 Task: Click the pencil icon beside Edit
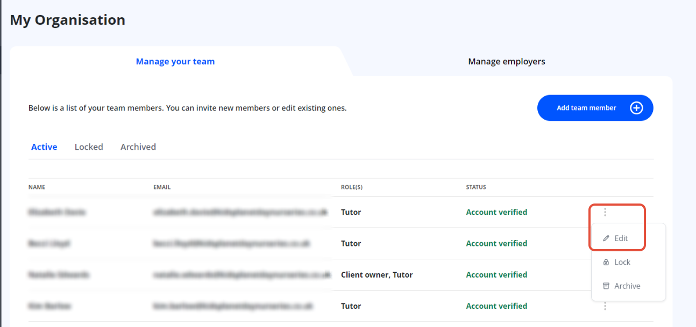click(x=606, y=238)
